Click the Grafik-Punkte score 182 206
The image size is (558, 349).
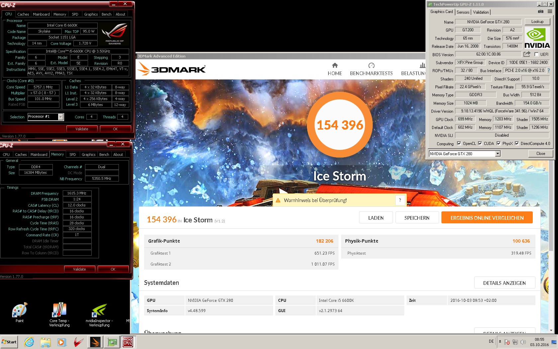325,241
